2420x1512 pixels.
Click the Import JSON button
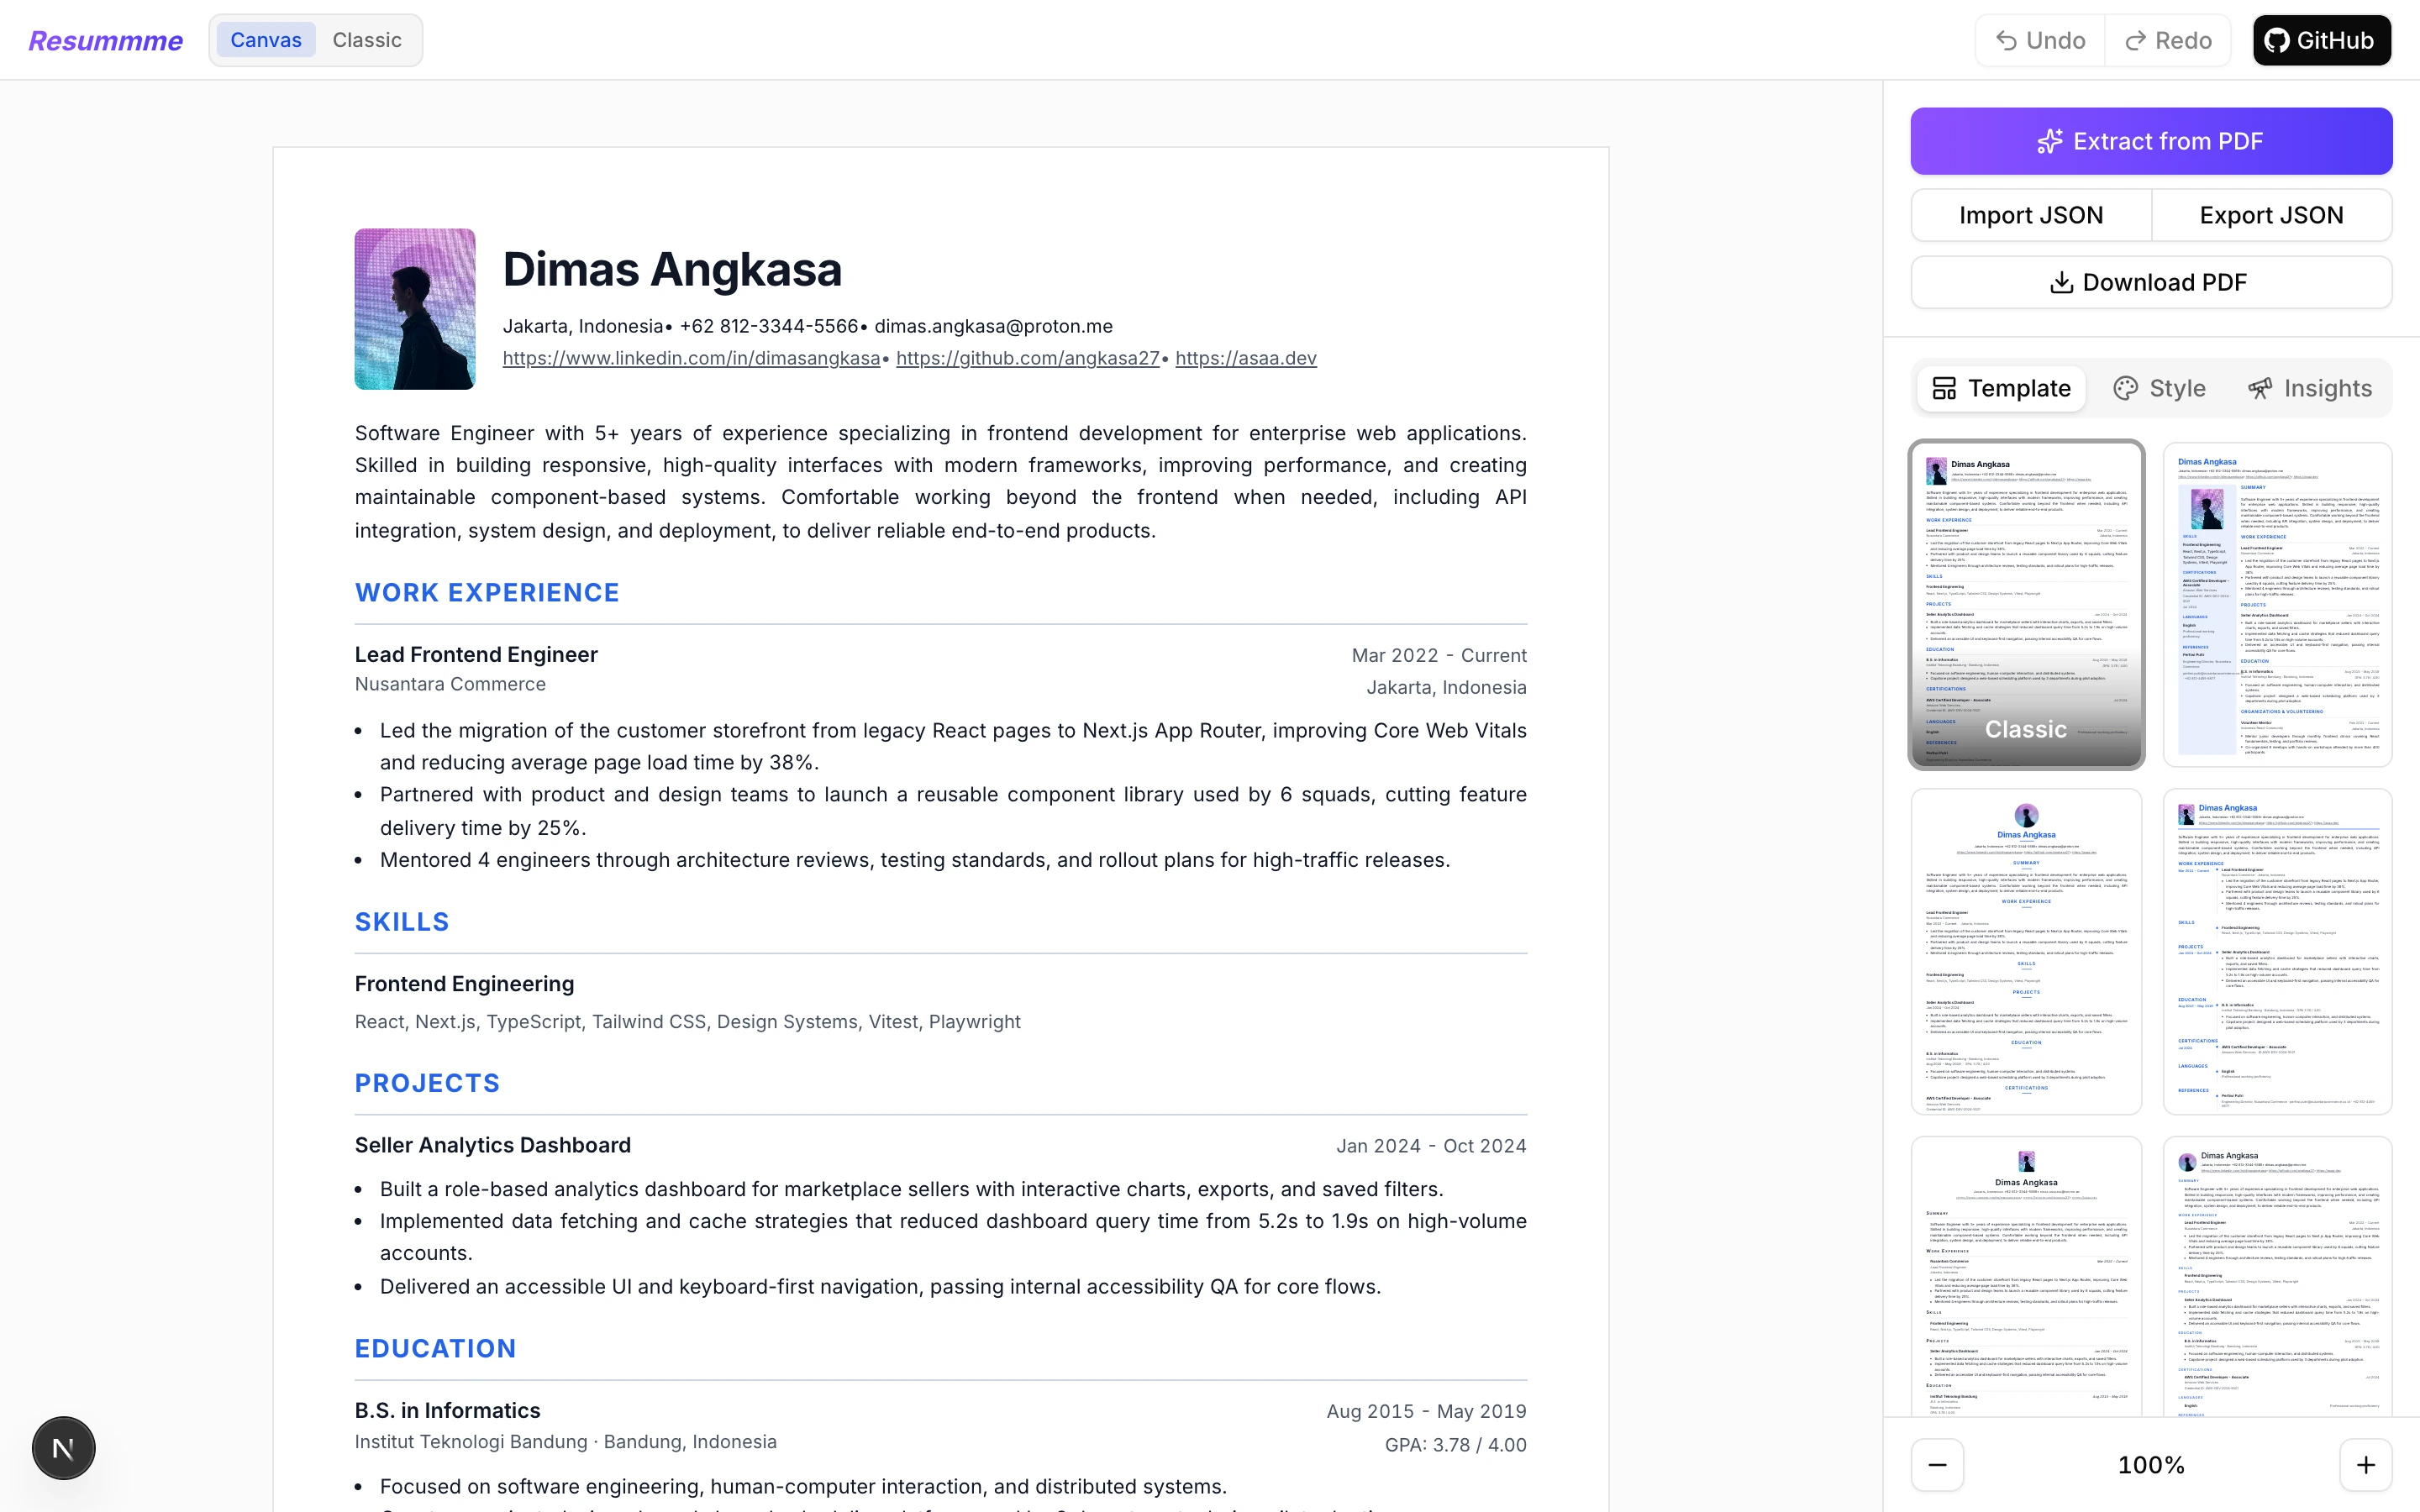[x=2031, y=215]
